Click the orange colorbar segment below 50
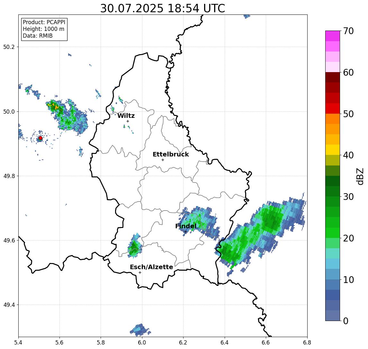The width and height of the screenshot is (368, 349). click(333, 119)
